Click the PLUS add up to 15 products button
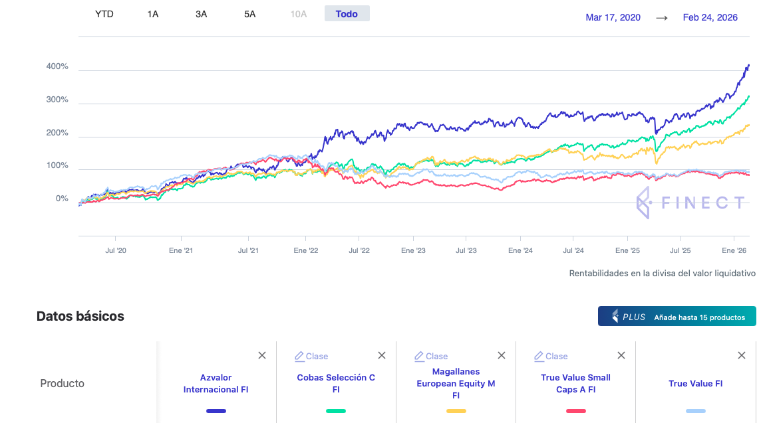The image size is (757, 423). tap(677, 317)
